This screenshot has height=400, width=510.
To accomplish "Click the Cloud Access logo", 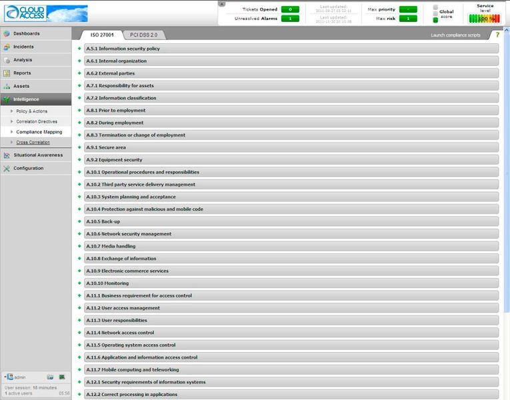I will pos(46,13).
